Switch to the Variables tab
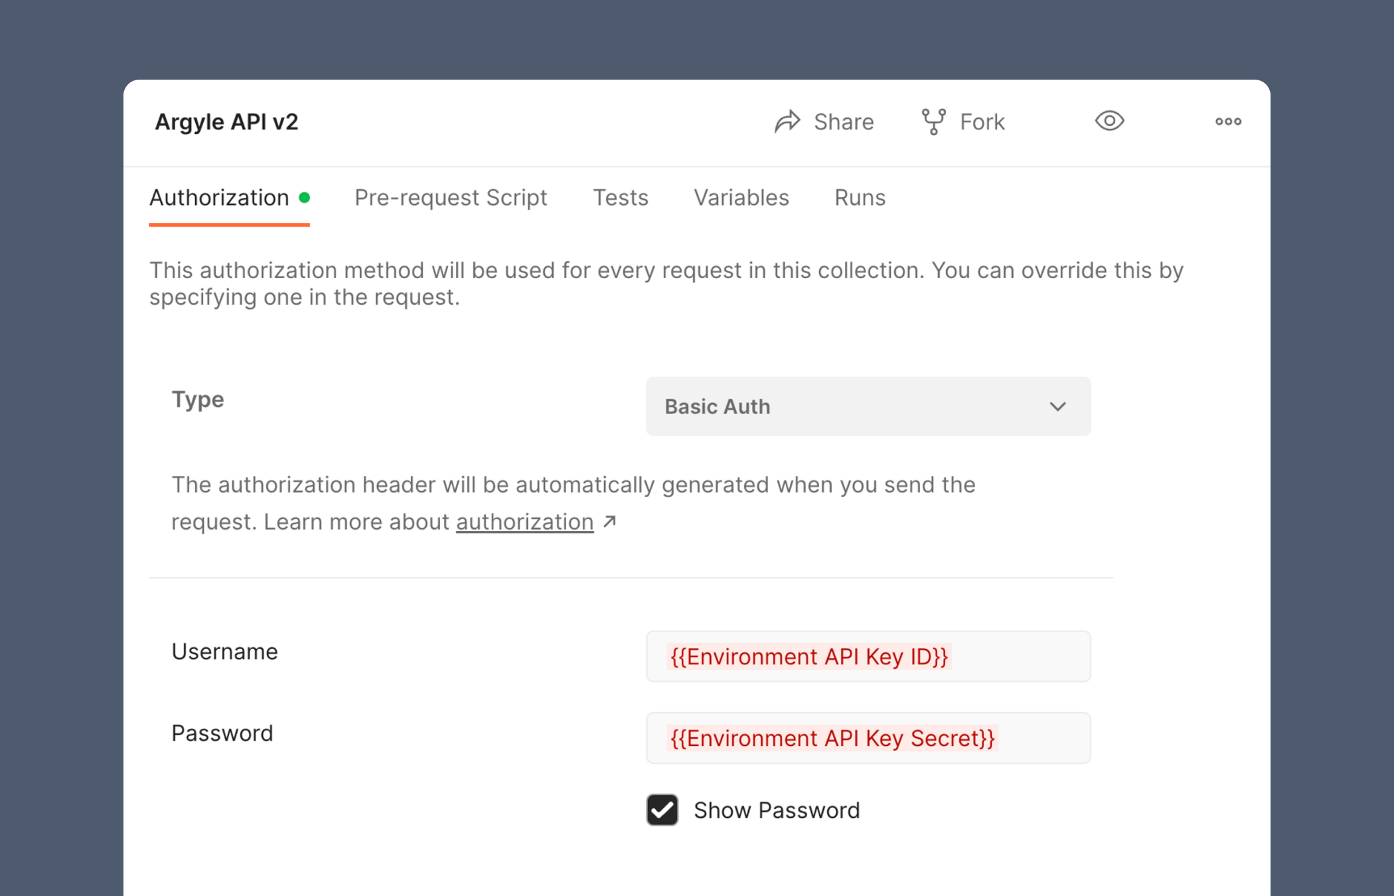The image size is (1394, 896). [741, 197]
